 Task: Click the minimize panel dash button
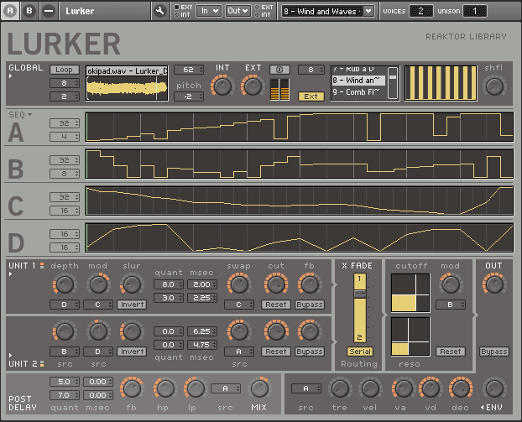[x=49, y=11]
